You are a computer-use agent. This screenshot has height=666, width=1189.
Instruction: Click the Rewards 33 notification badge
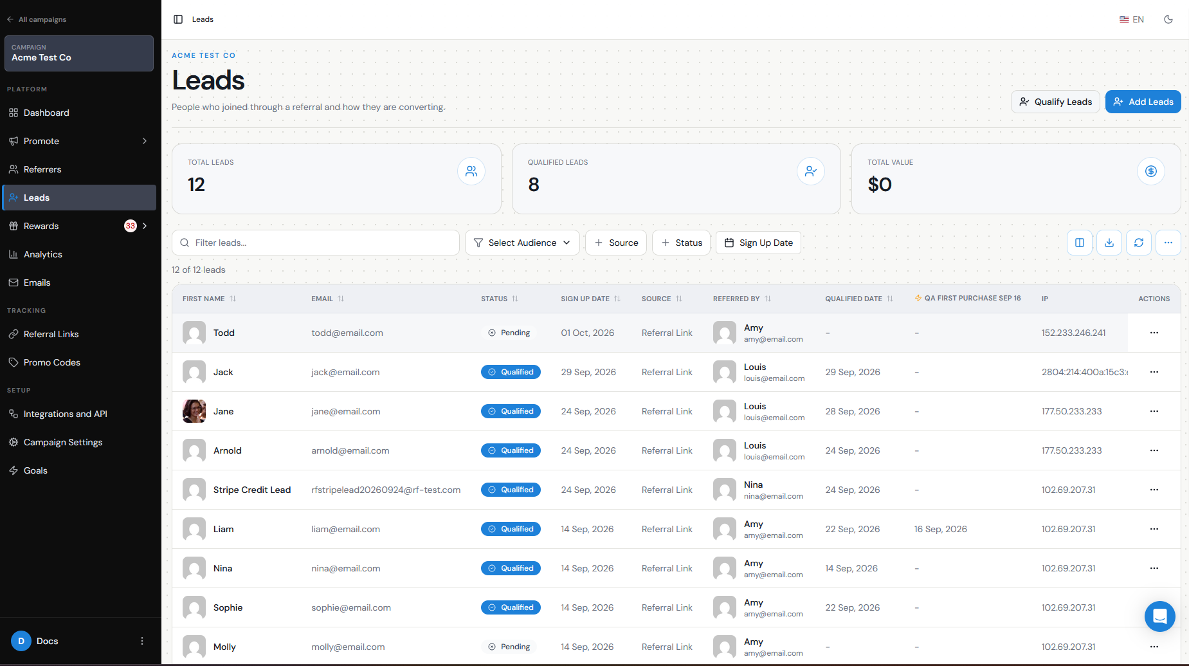[x=131, y=226]
